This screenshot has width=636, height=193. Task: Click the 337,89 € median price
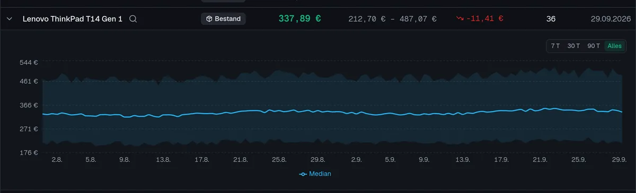pos(299,19)
